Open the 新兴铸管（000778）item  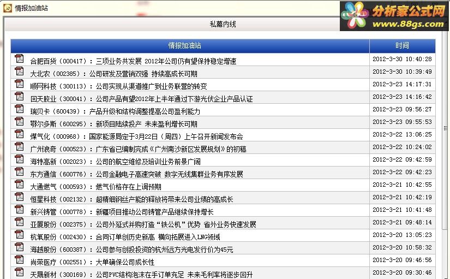[x=122, y=212]
